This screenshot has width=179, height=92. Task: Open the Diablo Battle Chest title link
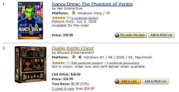(73, 48)
